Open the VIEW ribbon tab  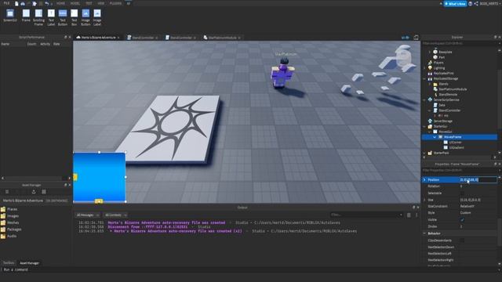point(101,3)
